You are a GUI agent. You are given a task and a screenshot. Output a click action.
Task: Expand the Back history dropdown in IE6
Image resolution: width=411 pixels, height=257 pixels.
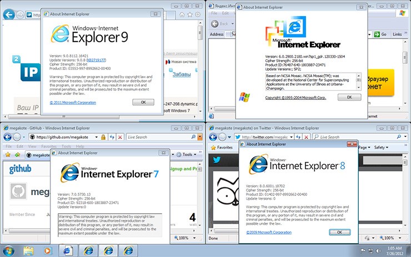point(233,24)
